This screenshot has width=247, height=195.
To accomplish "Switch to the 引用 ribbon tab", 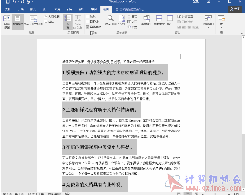I will (x=70, y=9).
